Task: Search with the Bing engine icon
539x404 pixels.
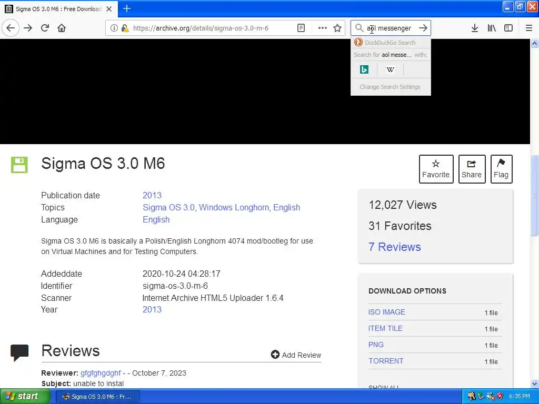Action: [364, 70]
